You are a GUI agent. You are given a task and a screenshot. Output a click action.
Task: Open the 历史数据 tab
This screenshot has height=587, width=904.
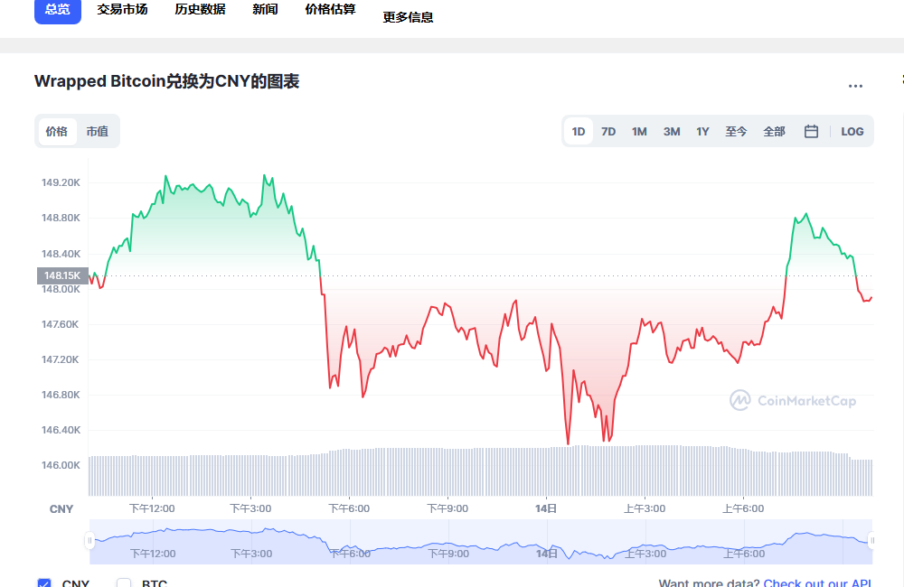click(200, 9)
